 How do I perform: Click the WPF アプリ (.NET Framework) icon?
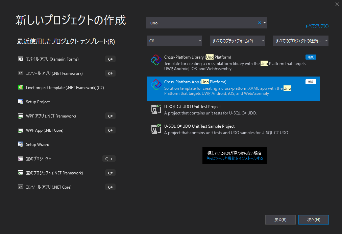[x=21, y=116]
